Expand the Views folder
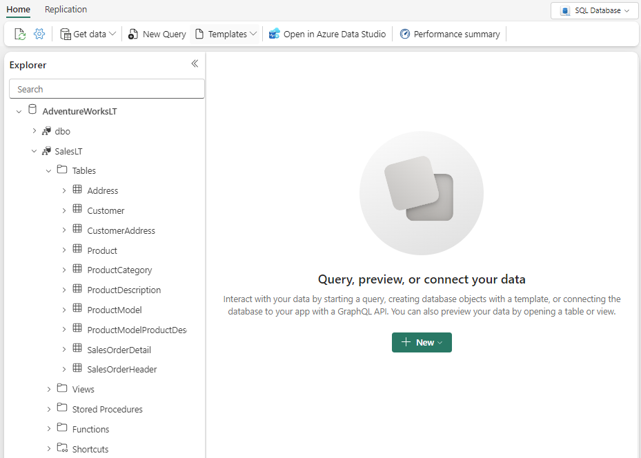Viewport: 641px width, 458px height. pos(49,389)
